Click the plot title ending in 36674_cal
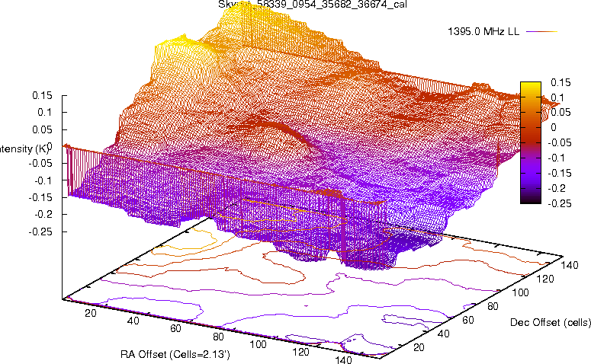Viewport: 591px width, 364px height. click(313, 5)
